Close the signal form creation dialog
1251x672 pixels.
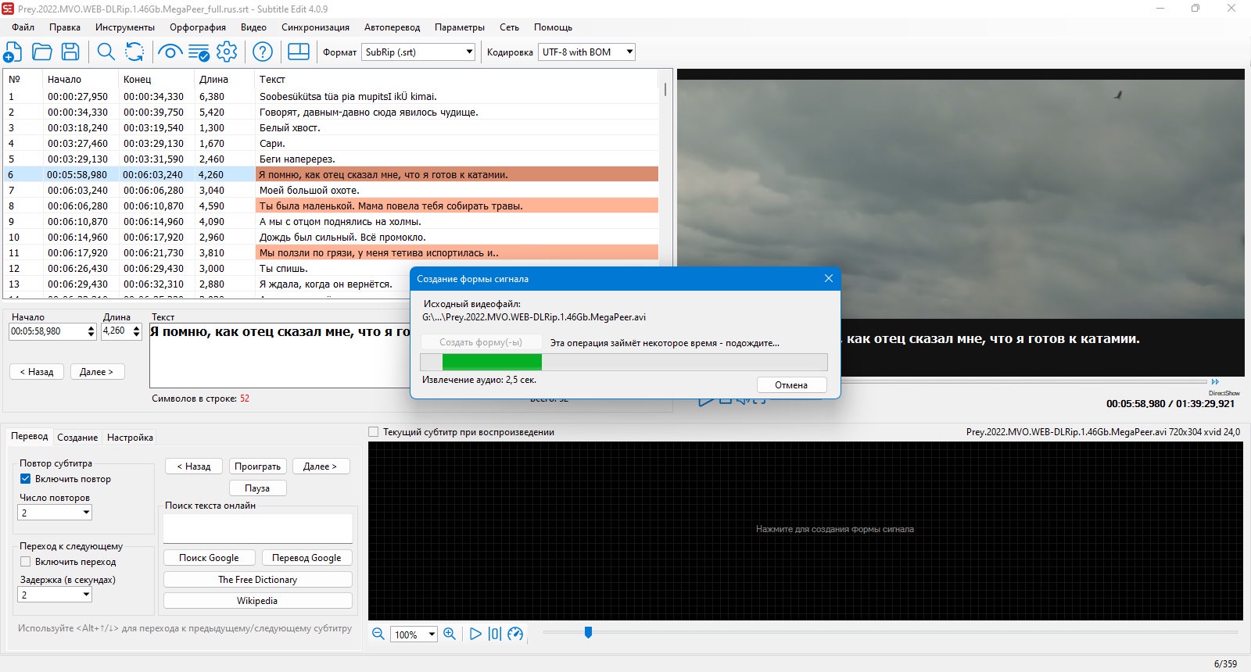[x=829, y=278]
